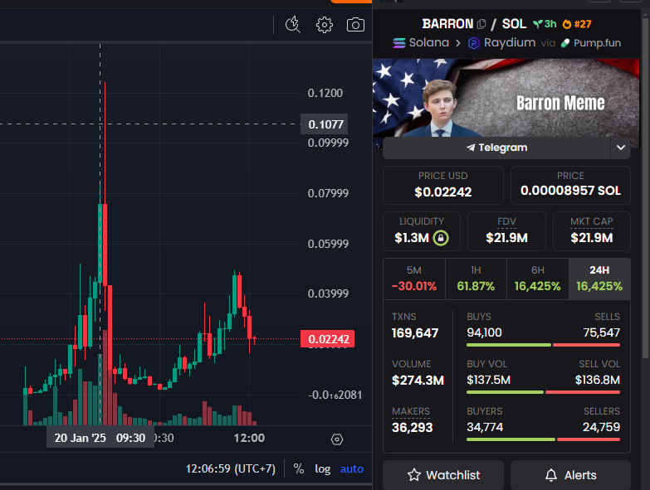
Task: Click the right panel vertical scrollbar
Action: point(646,187)
